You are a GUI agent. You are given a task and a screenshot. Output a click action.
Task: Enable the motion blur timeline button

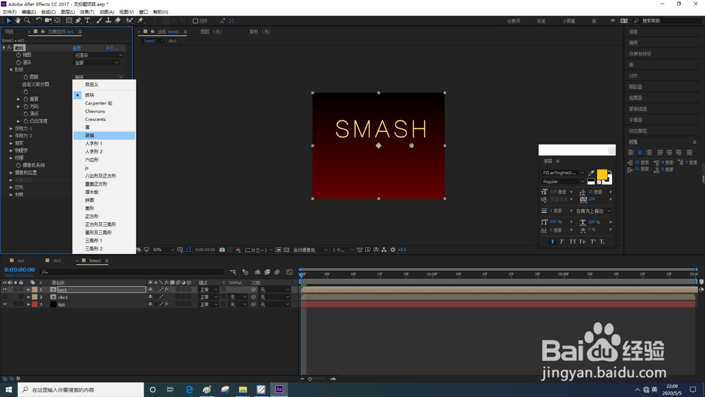(x=277, y=272)
